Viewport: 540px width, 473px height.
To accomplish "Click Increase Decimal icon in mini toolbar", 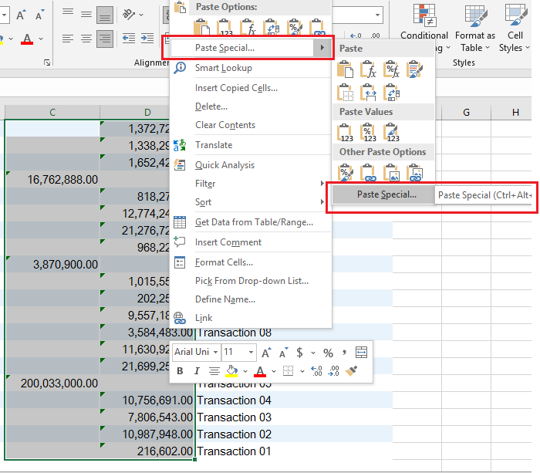I will click(x=316, y=371).
